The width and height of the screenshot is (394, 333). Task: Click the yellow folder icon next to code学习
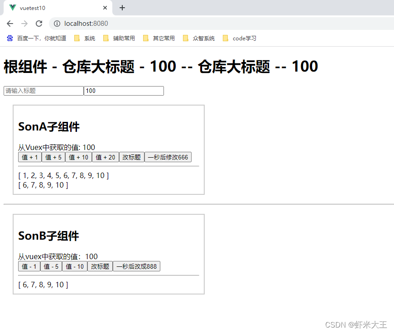pyautogui.click(x=225, y=38)
